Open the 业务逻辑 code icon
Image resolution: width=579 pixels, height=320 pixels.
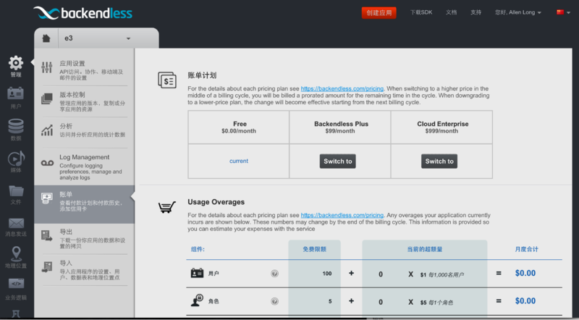(16, 285)
